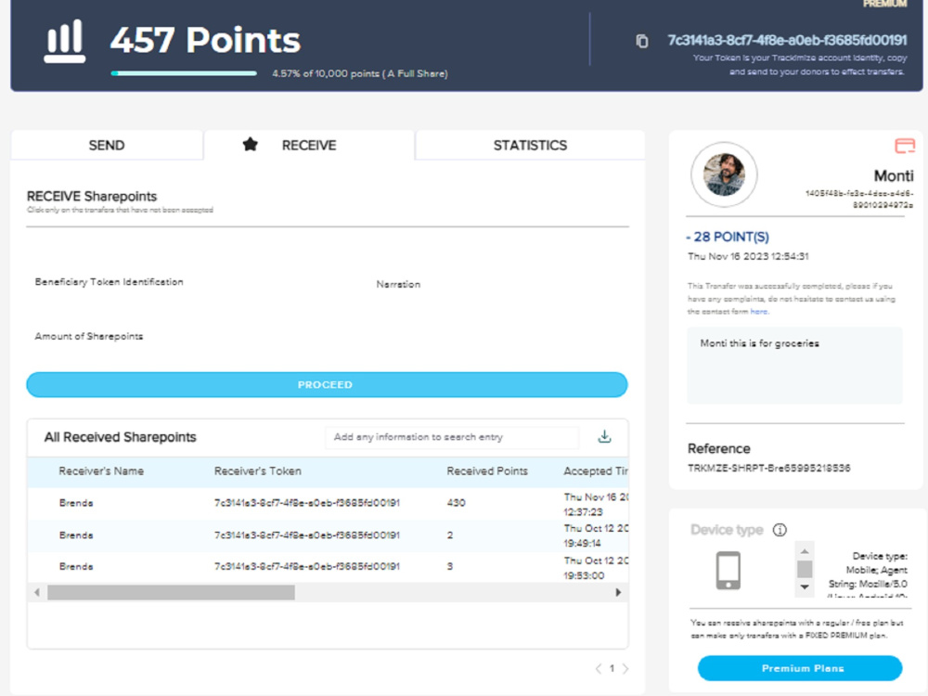The width and height of the screenshot is (928, 696).
Task: Click the mobile phone device icon
Action: (x=728, y=570)
